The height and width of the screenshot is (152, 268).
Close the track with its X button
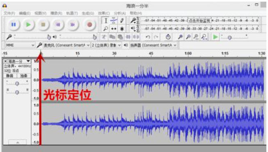point(5,61)
